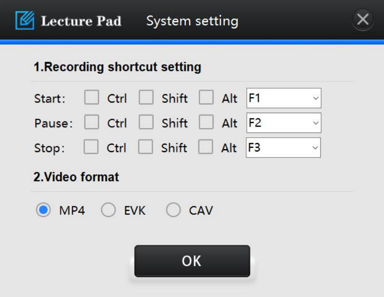Viewport: 384px width, 297px height.
Task: Select CAV video format
Action: [x=173, y=210]
